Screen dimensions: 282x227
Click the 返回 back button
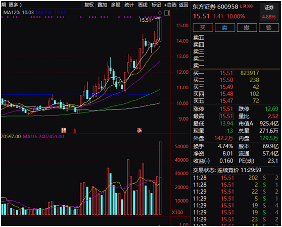(x=183, y=5)
